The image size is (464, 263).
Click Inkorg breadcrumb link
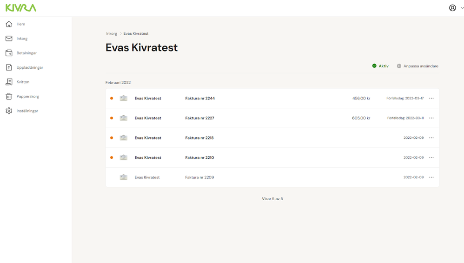(112, 33)
